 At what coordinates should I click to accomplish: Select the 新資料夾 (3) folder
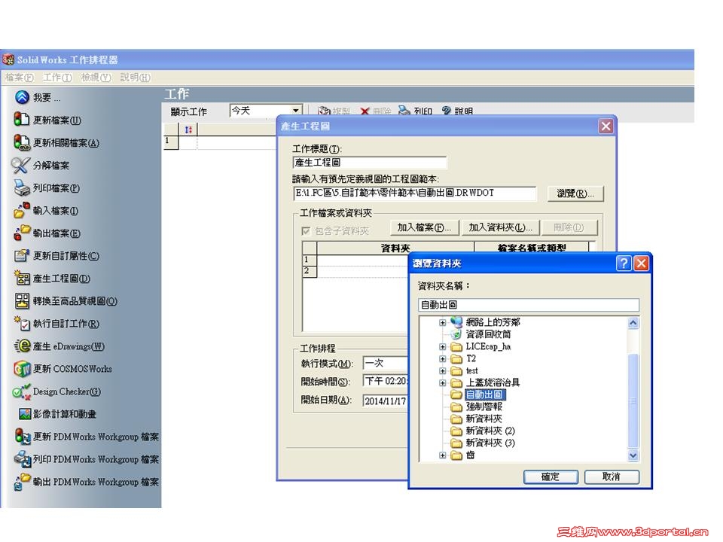490,443
